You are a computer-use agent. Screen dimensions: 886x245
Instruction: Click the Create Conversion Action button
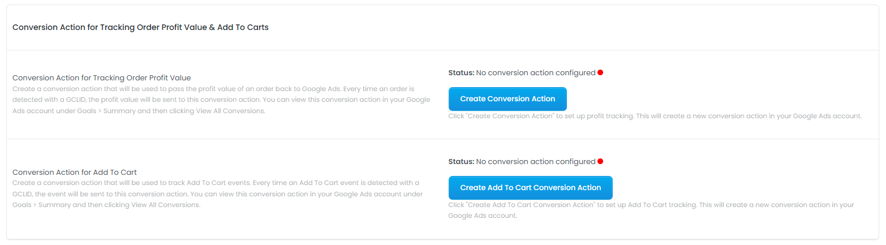[507, 99]
